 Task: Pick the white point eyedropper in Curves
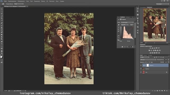(x=118, y=31)
